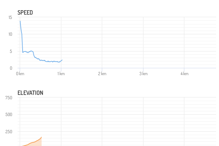Select the 2 km label on speed axis
The image size is (219, 146).
pyautogui.click(x=102, y=74)
